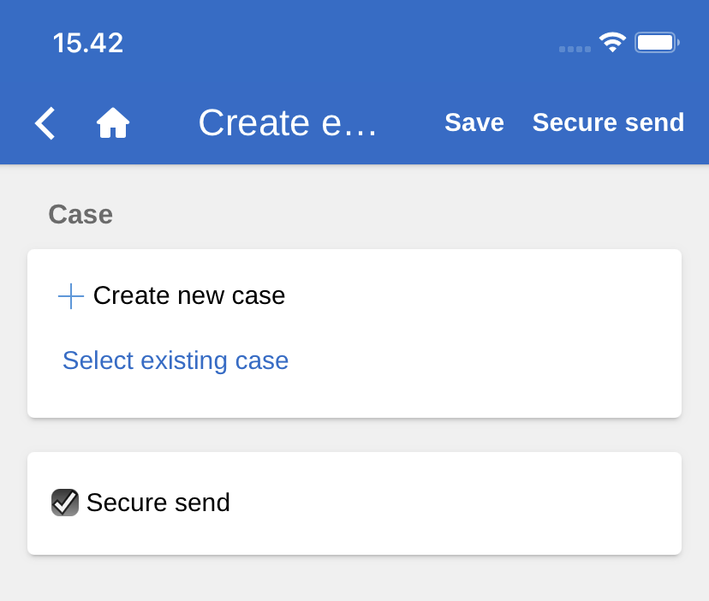Click the plus icon beside Create new case
This screenshot has width=709, height=601.
coord(71,296)
